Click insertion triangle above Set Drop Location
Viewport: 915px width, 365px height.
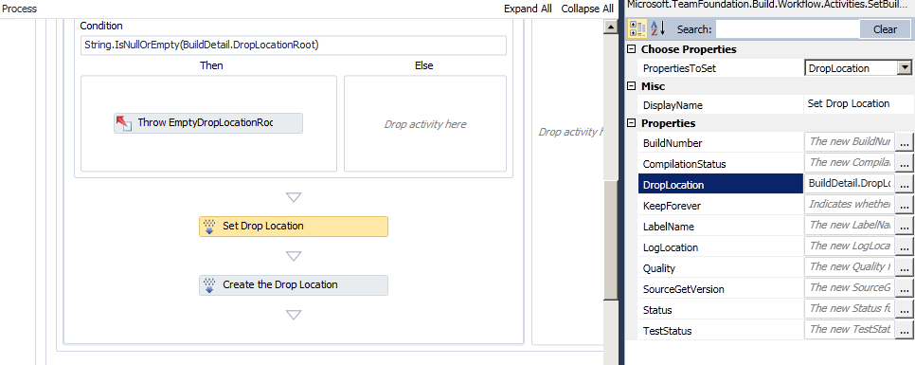click(294, 197)
